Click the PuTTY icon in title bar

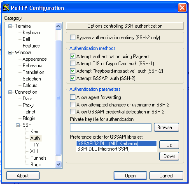coord(6,7)
